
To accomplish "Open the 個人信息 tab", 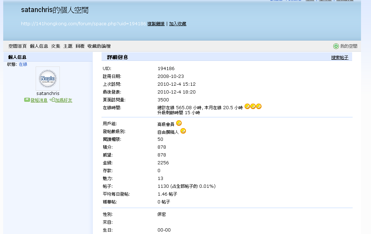I will pyautogui.click(x=39, y=46).
